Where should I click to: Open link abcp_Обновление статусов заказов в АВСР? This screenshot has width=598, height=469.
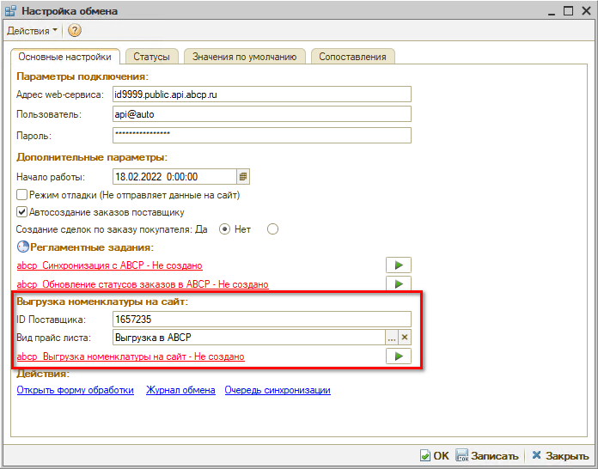click(x=143, y=284)
